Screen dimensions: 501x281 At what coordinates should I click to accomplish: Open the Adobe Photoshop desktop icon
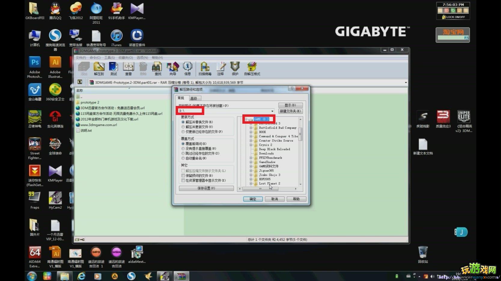(35, 67)
